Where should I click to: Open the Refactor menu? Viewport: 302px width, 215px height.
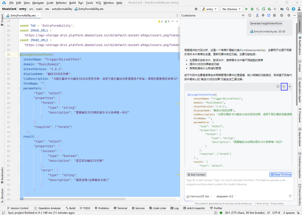(61, 3)
